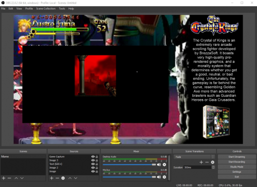Move scene down in Scenes list

pos(22,178)
